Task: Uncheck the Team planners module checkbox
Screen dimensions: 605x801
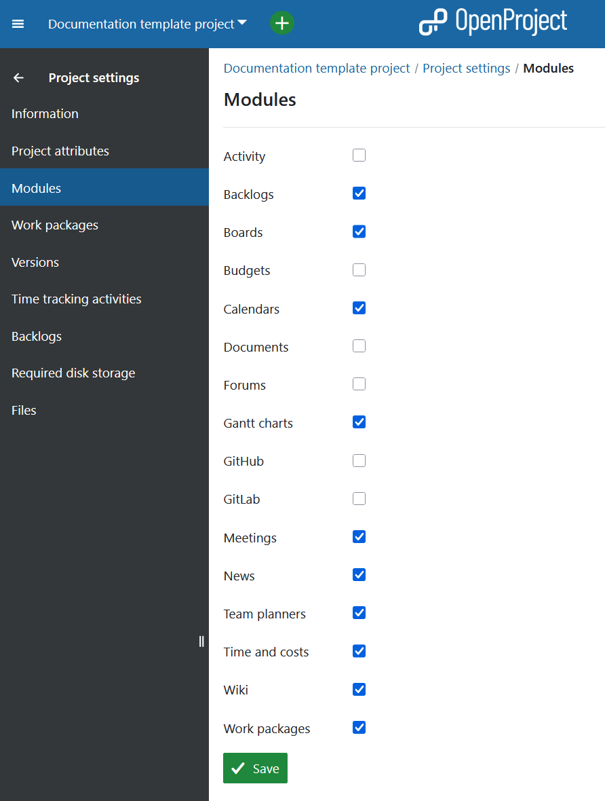Action: click(x=359, y=613)
